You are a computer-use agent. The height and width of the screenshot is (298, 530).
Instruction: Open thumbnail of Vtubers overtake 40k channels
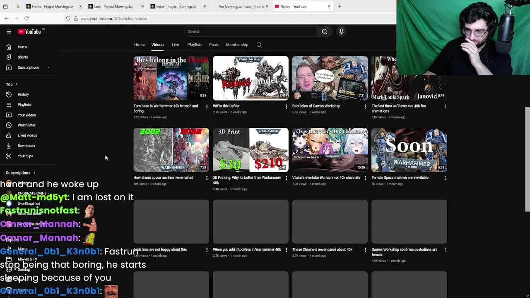[x=330, y=150]
